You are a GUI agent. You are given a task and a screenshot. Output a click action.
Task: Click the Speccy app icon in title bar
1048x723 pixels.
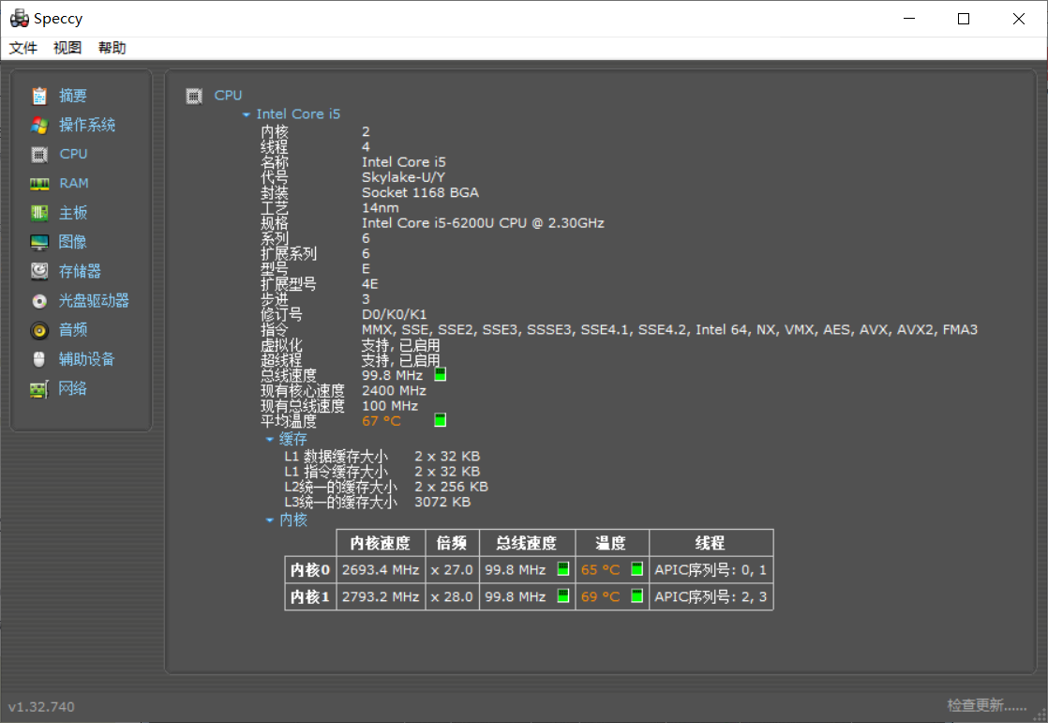click(19, 18)
